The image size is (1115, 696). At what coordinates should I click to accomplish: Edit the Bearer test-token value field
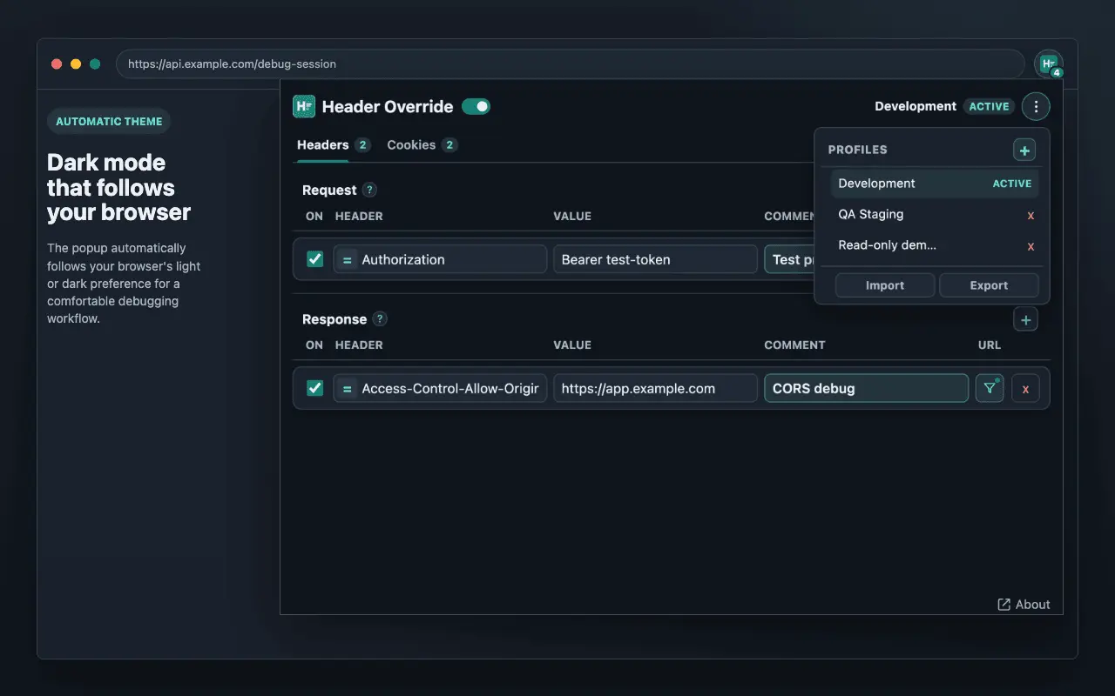point(655,259)
